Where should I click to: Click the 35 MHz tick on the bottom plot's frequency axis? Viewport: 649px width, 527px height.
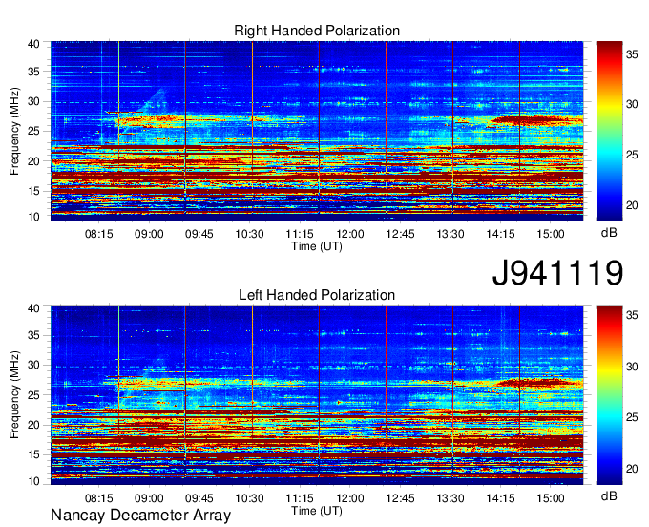coord(33,335)
